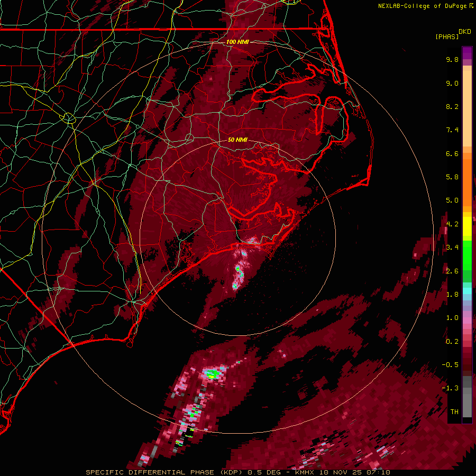Click the [PHAS] units label

tap(447, 36)
